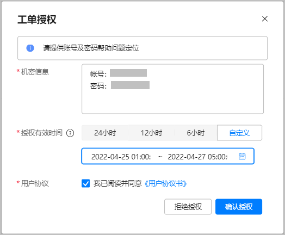
Task: Click the 我已阅读并同意 label text
Action: click(x=117, y=183)
